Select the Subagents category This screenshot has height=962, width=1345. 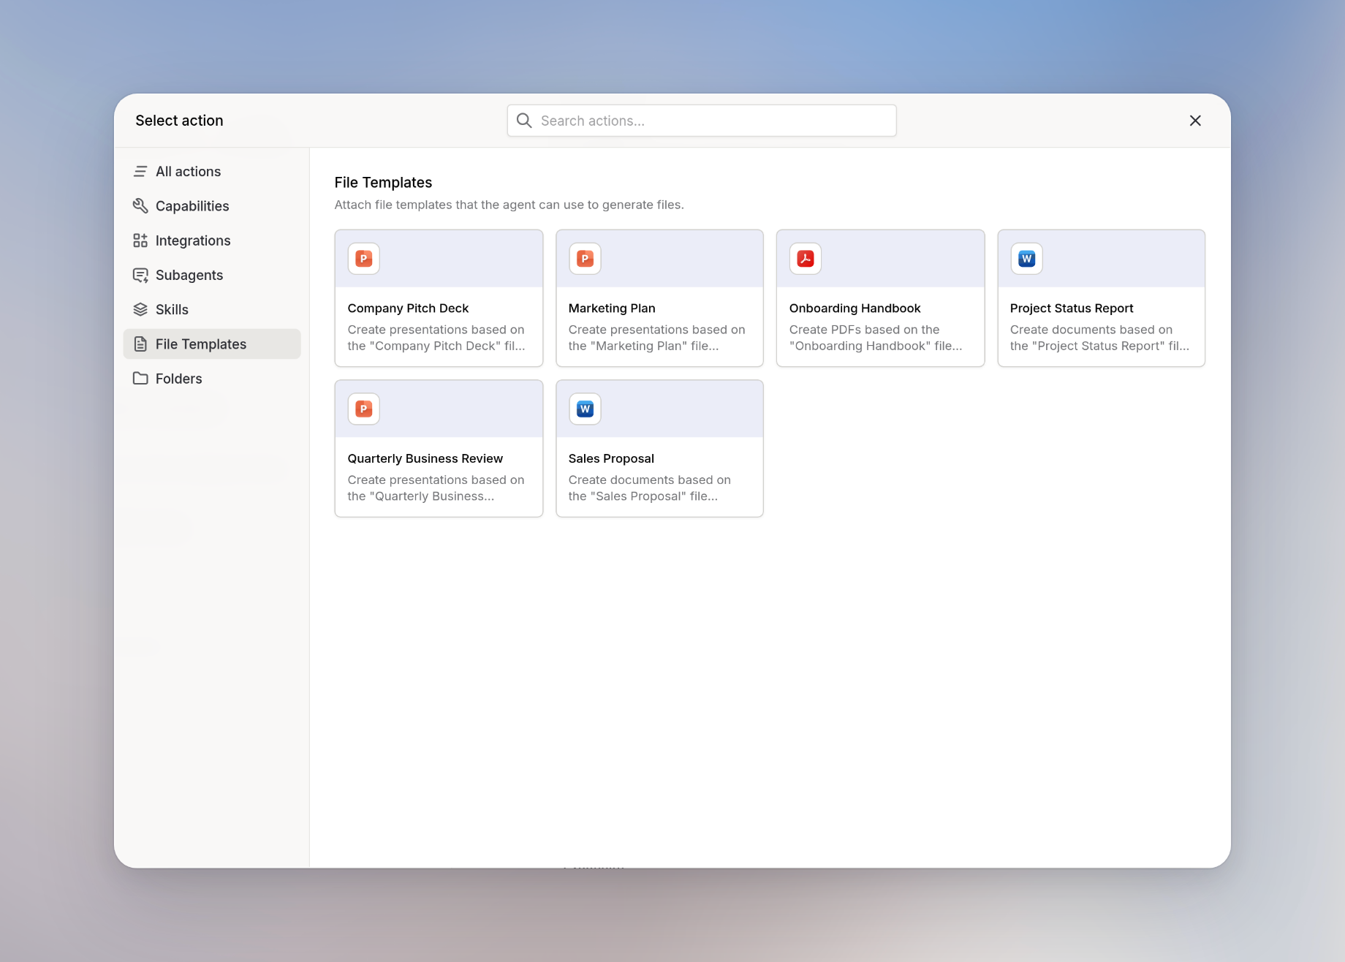pos(212,275)
